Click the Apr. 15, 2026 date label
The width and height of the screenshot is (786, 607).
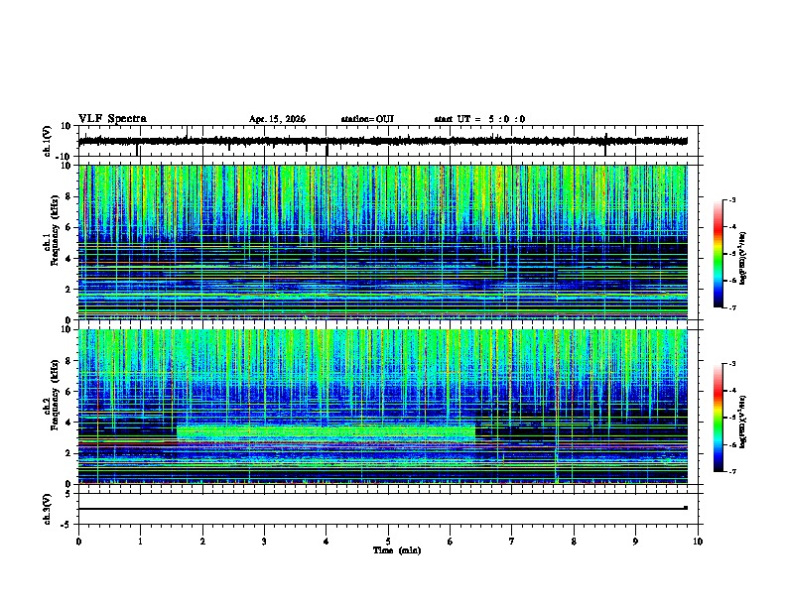point(277,119)
